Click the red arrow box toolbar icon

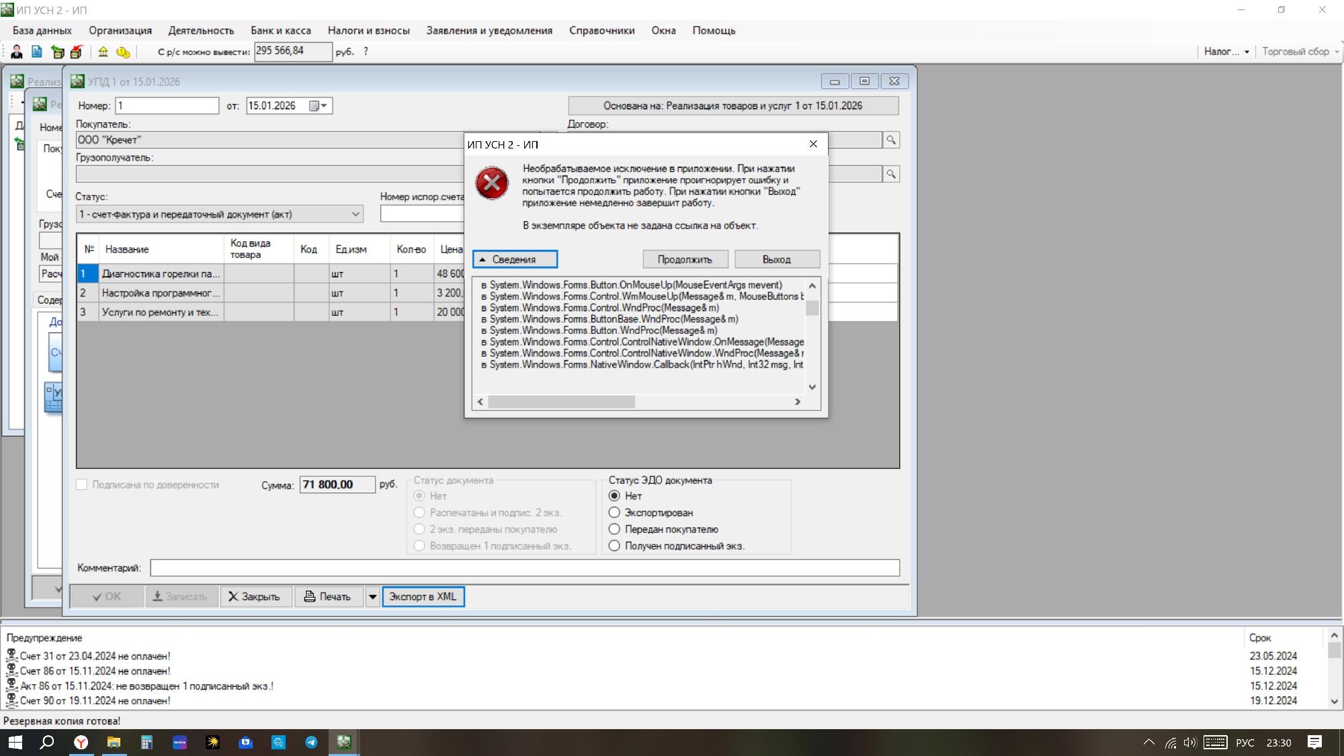pyautogui.click(x=76, y=52)
